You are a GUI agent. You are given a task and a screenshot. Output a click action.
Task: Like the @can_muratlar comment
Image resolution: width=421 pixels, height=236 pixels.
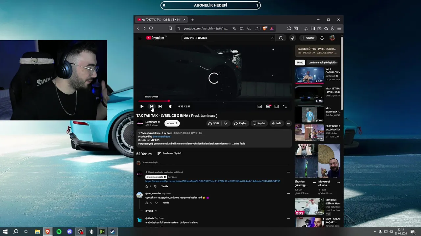click(147, 203)
